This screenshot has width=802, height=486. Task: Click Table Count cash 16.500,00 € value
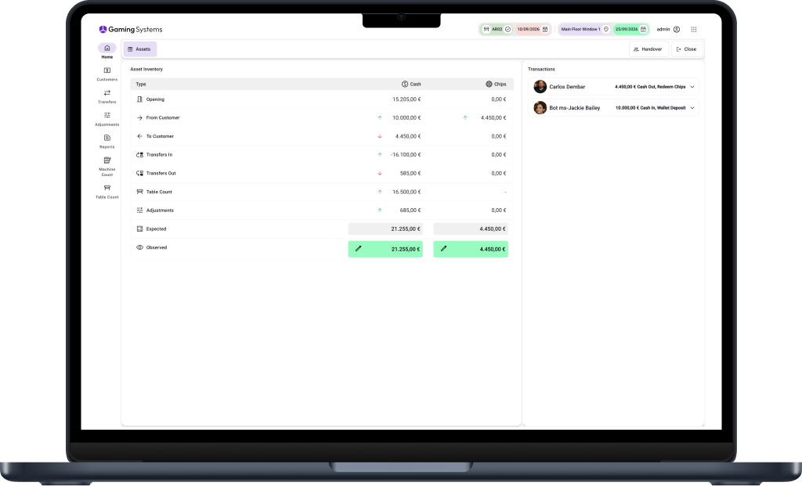(x=406, y=192)
